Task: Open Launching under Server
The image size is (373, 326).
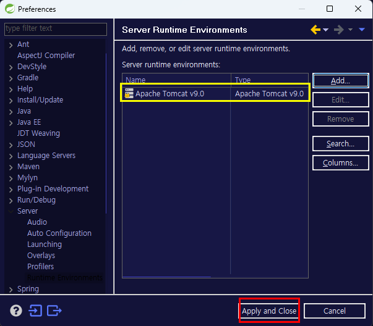Action: pyautogui.click(x=45, y=244)
